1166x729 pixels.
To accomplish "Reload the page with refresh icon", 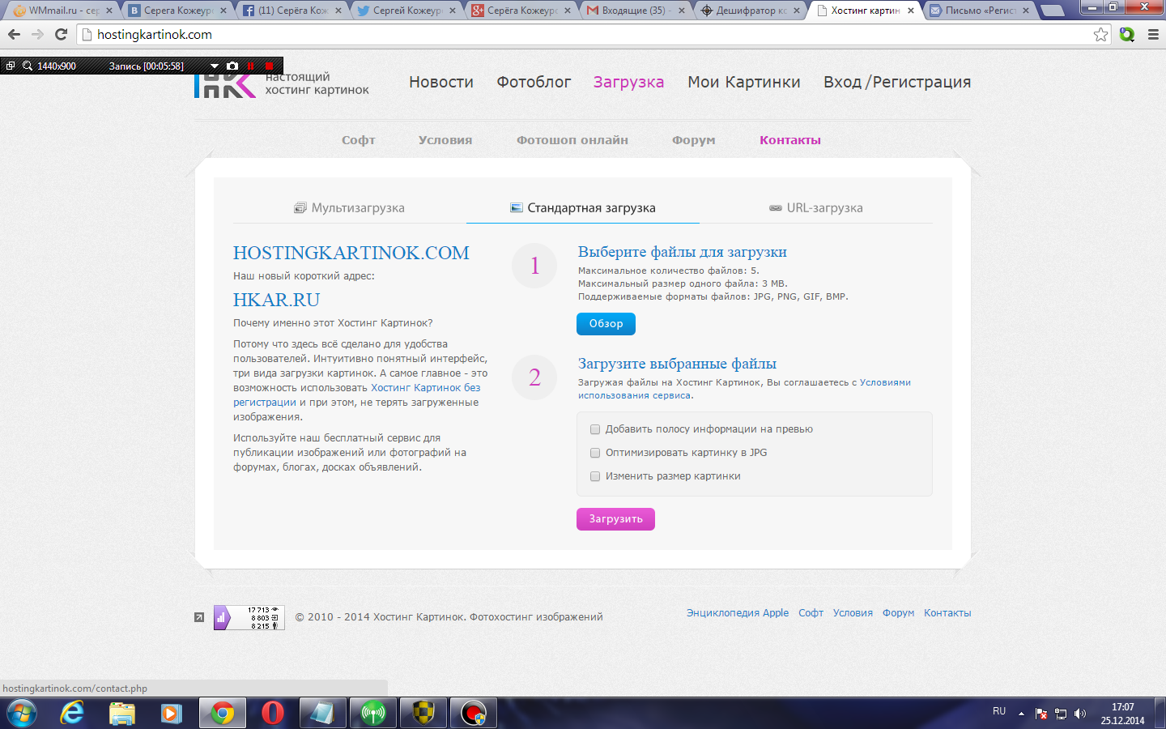I will point(61,34).
